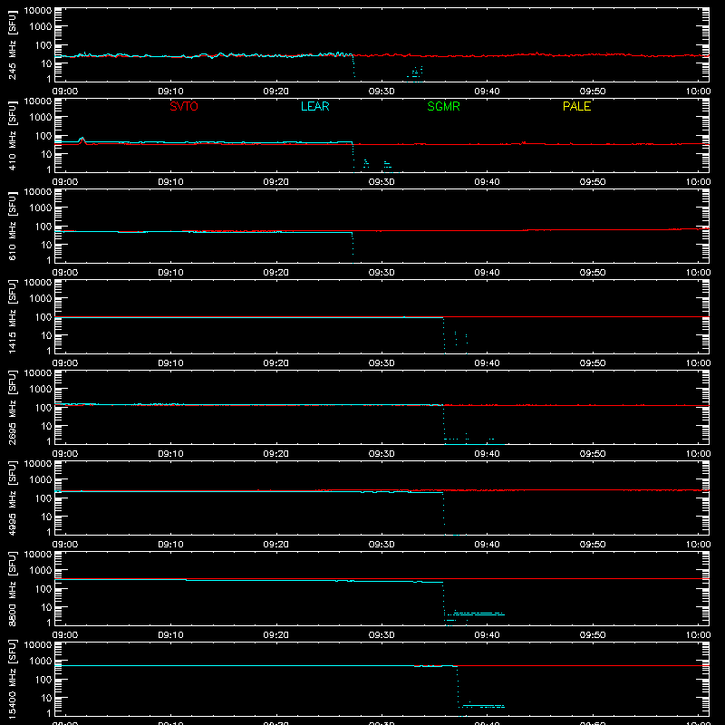Image resolution: width=725 pixels, height=725 pixels.
Task: Click the green SGMR station legend label
Action: point(443,106)
